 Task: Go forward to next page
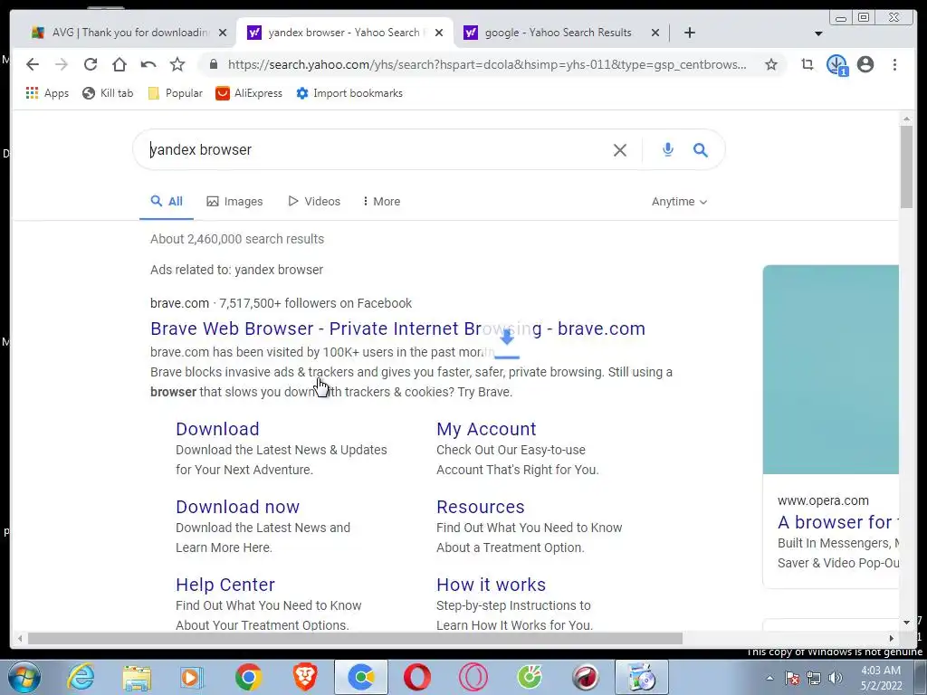[x=62, y=64]
